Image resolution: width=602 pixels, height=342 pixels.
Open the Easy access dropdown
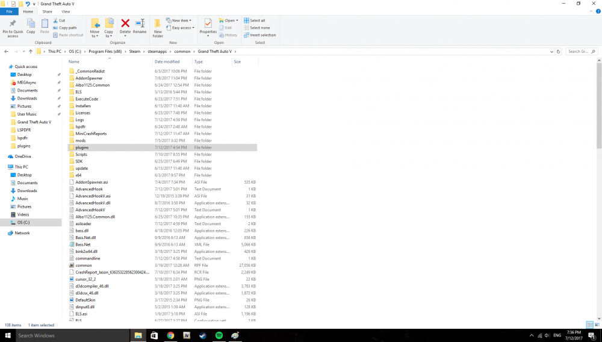[180, 28]
